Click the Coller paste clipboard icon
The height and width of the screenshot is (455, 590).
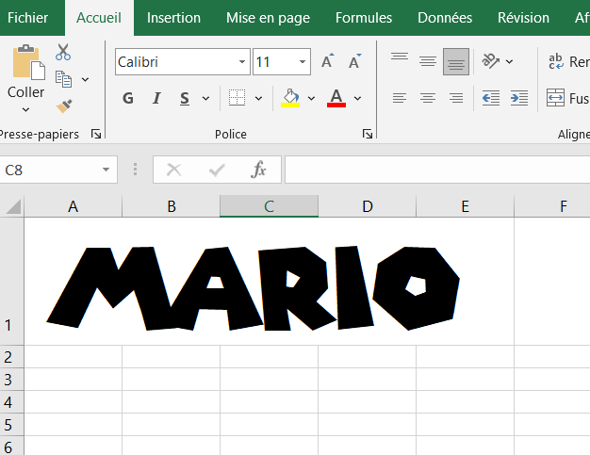[28, 62]
